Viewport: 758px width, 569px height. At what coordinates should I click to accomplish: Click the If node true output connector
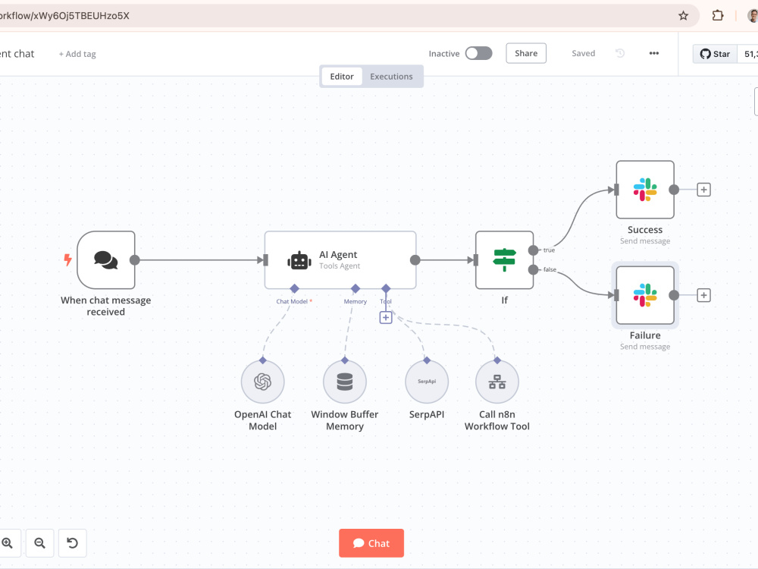click(533, 250)
